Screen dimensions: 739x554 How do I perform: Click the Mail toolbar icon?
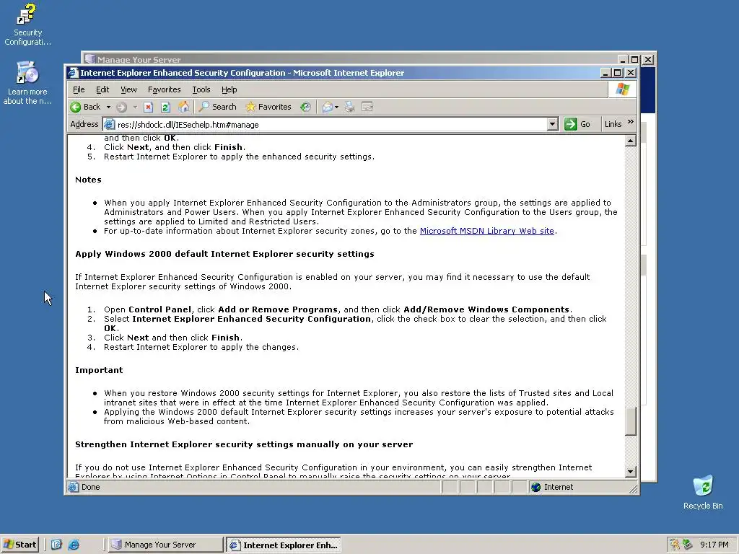point(328,107)
